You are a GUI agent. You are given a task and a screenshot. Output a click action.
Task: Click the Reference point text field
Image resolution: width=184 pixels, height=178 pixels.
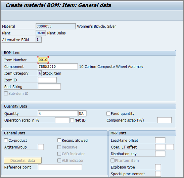(60, 167)
